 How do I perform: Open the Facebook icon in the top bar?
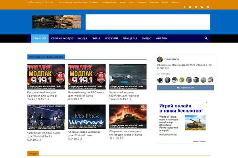click(184, 7)
